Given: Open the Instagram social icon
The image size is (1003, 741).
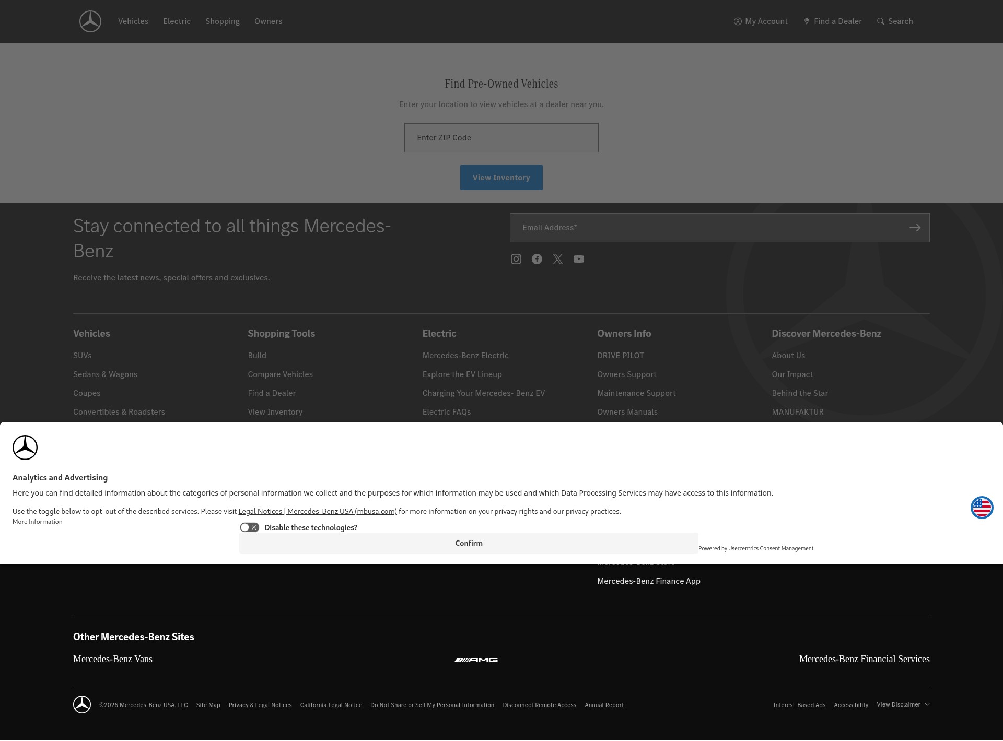Looking at the screenshot, I should (x=516, y=259).
